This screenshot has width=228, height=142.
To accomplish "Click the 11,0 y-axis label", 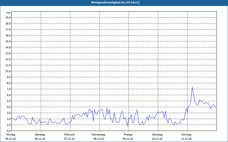I will click(8, 65).
